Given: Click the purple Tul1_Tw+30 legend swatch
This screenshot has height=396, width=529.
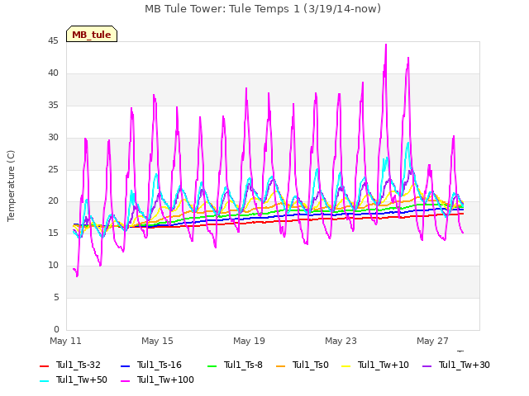Looking at the screenshot, I should pyautogui.click(x=427, y=366).
